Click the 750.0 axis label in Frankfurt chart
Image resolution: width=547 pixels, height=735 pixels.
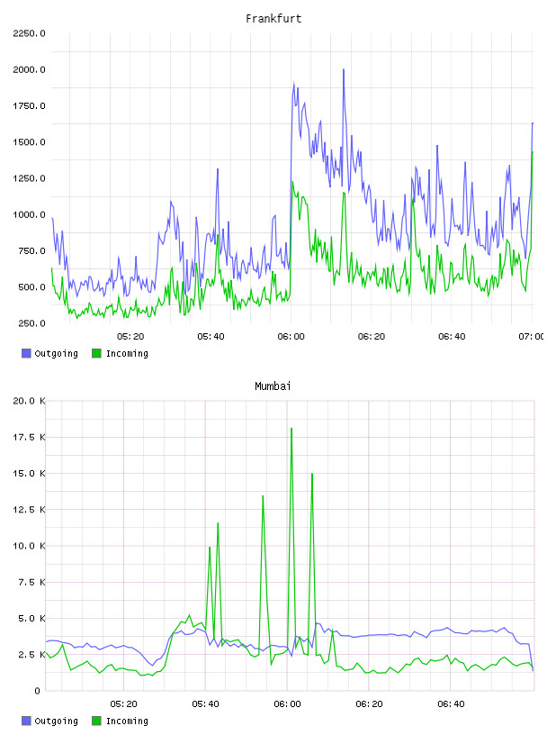point(31,250)
